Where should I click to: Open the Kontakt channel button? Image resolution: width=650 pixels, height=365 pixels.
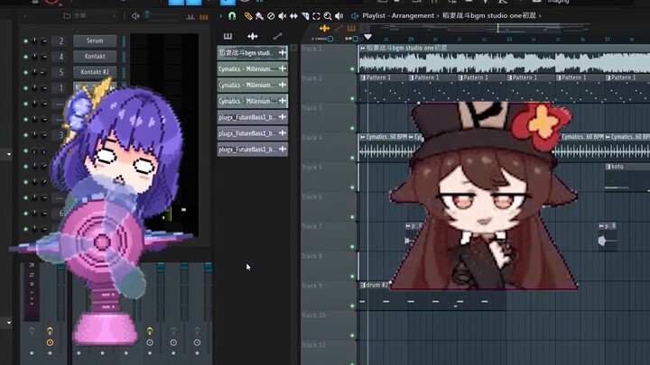95,56
